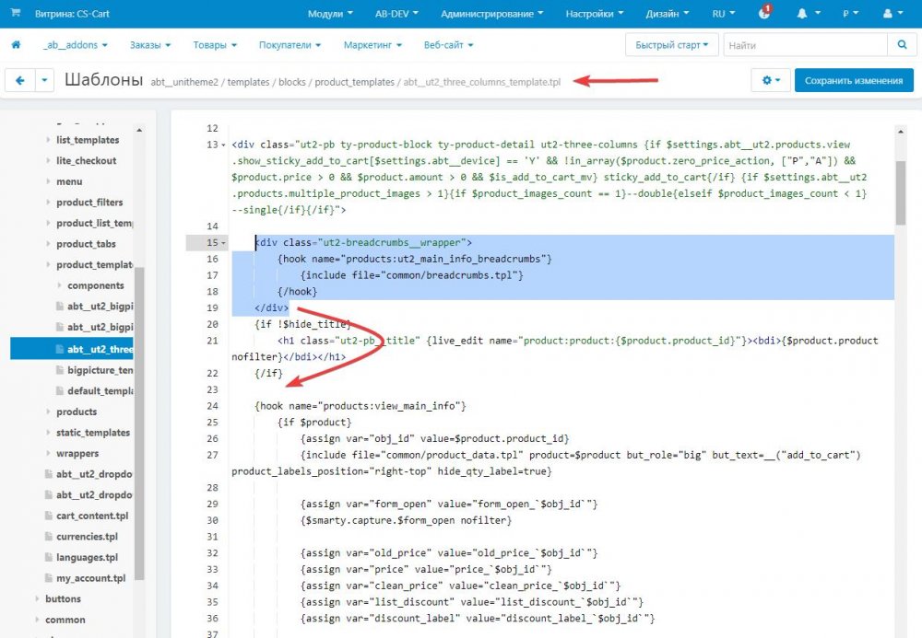Click the shopping cart storefront icon
This screenshot has width=922, height=638.
(x=15, y=14)
